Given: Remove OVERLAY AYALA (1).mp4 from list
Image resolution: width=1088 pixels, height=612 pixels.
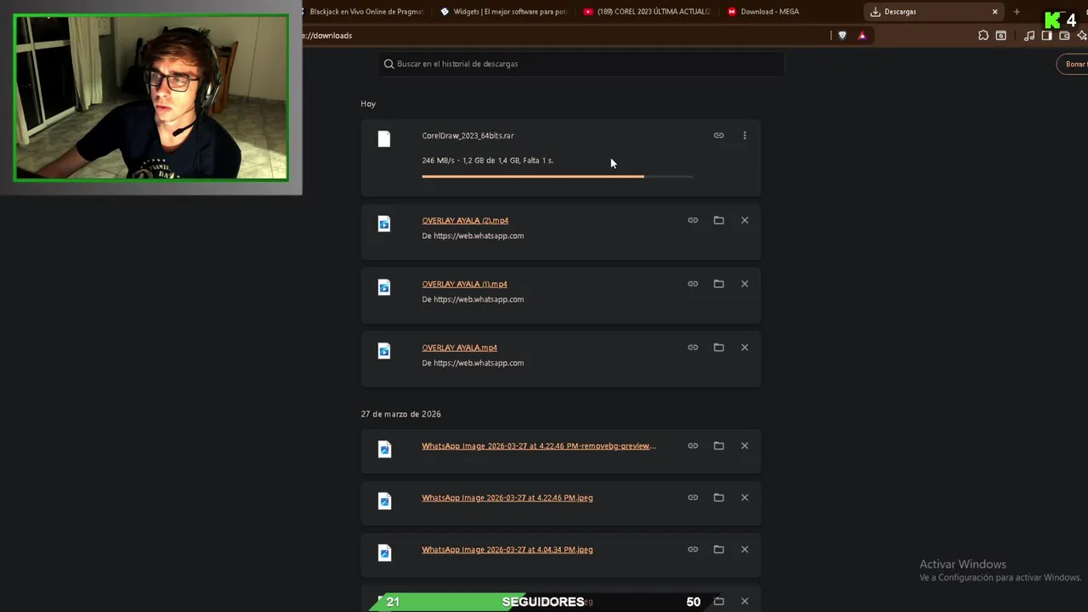Looking at the screenshot, I should (x=745, y=284).
